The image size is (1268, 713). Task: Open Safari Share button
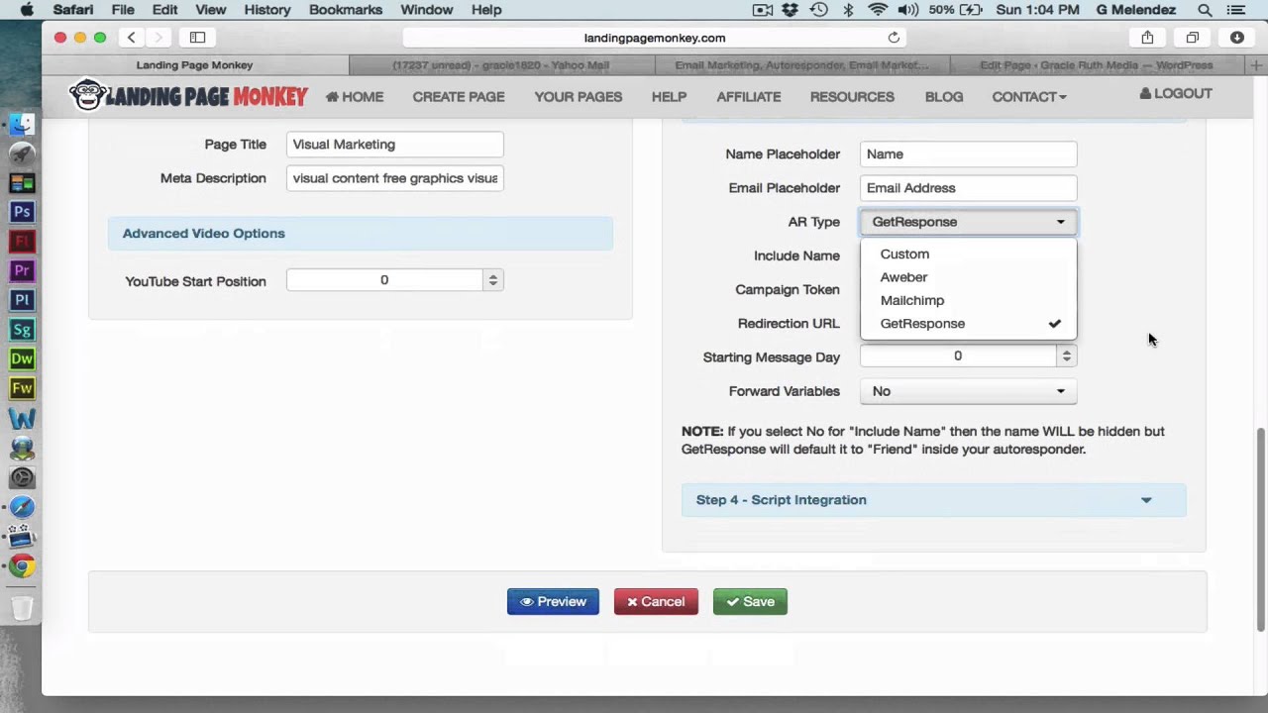(1147, 38)
